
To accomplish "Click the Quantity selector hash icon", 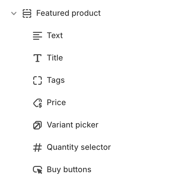I will [x=37, y=148].
